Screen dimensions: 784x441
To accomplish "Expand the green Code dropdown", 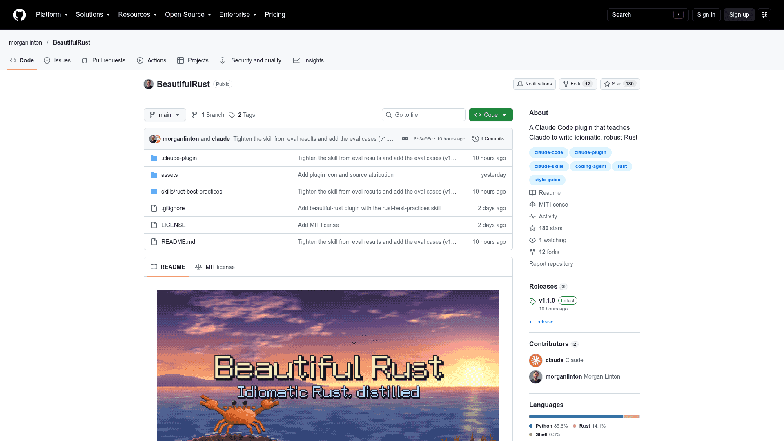I will click(x=491, y=115).
